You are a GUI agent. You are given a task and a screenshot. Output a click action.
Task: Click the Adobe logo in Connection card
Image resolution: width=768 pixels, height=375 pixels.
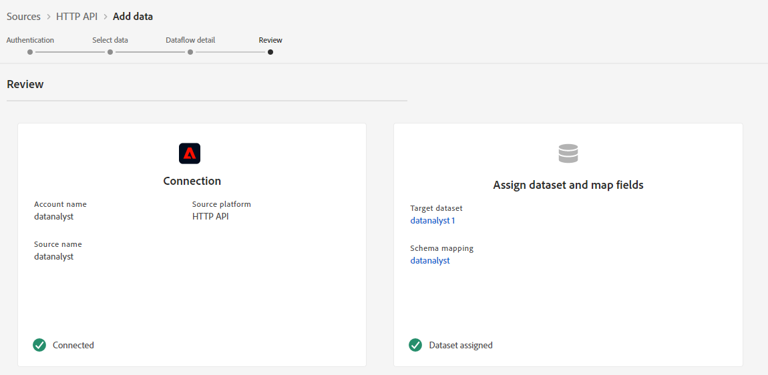coord(190,153)
